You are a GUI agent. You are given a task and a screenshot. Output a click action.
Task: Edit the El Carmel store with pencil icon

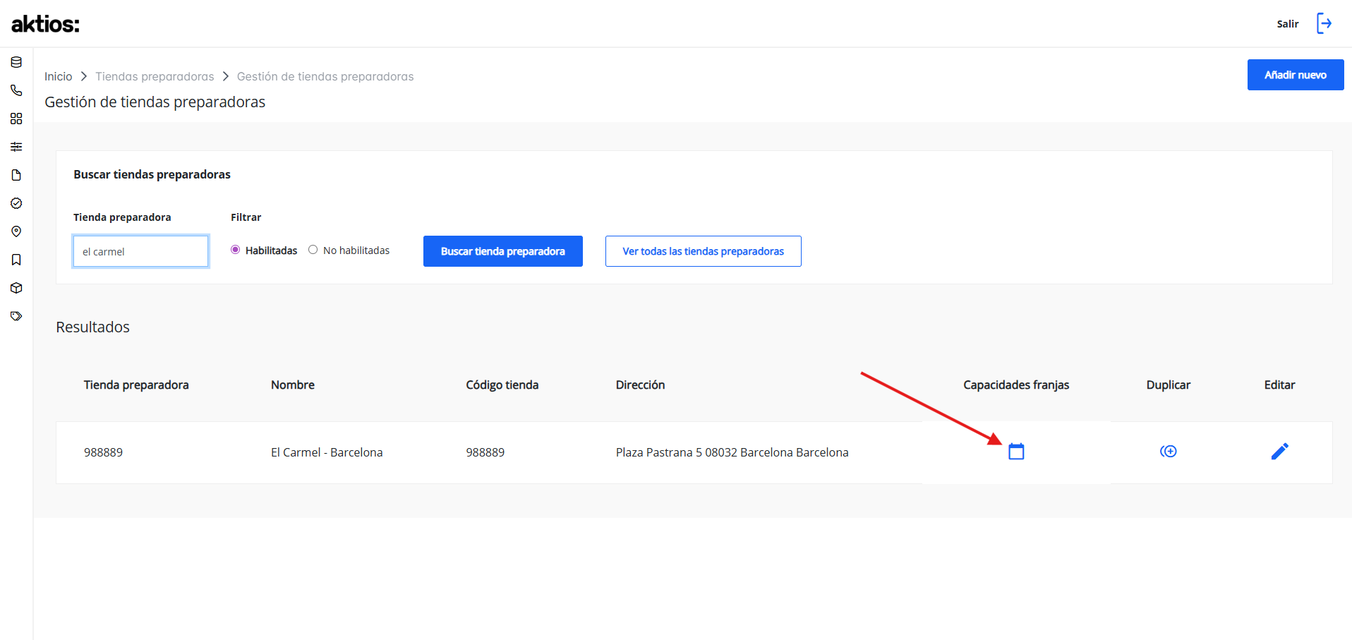pos(1280,452)
